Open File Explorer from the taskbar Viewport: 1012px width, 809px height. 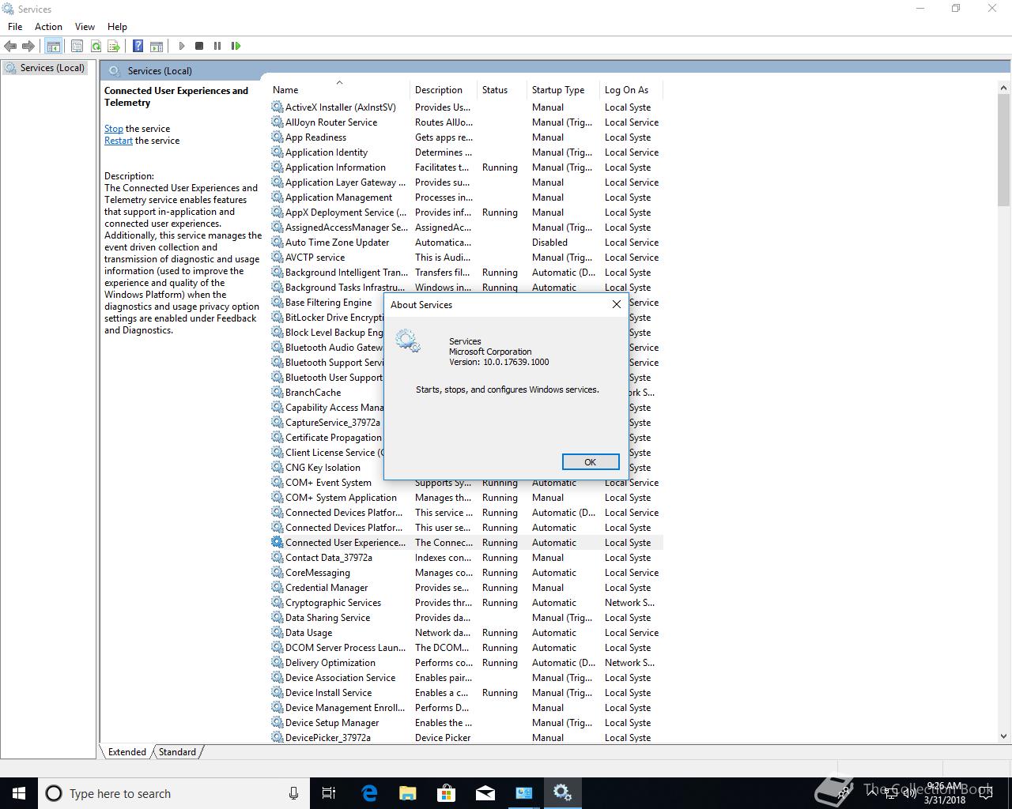(408, 793)
